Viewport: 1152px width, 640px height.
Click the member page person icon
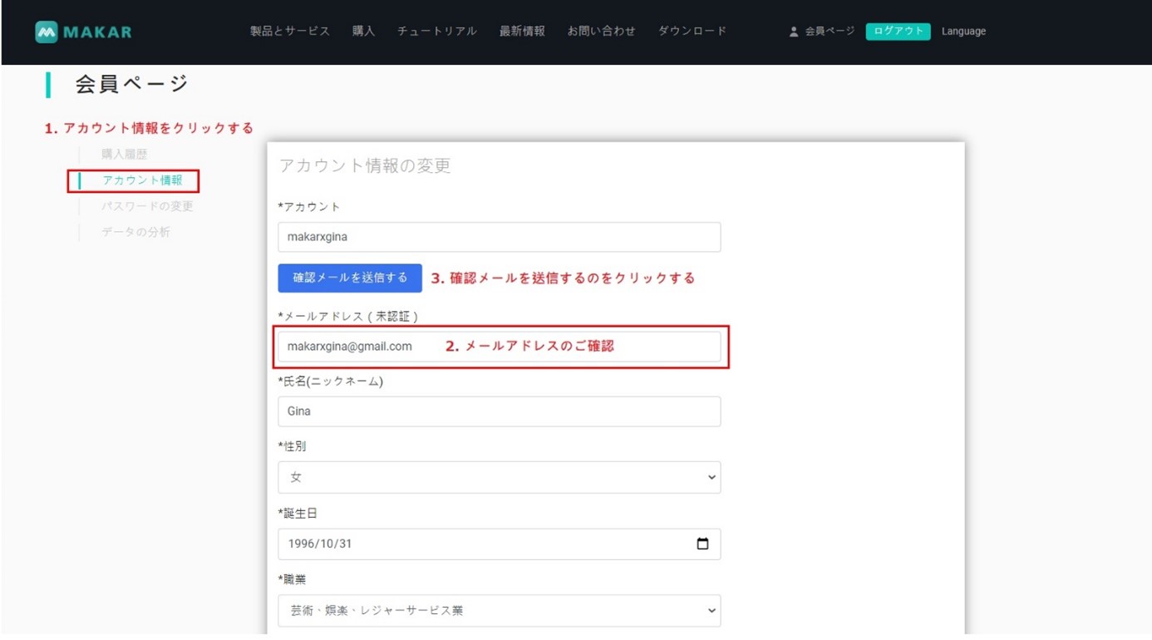[794, 32]
